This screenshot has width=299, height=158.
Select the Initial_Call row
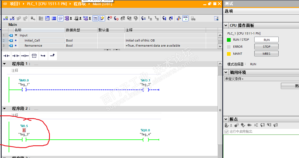[x=110, y=40]
